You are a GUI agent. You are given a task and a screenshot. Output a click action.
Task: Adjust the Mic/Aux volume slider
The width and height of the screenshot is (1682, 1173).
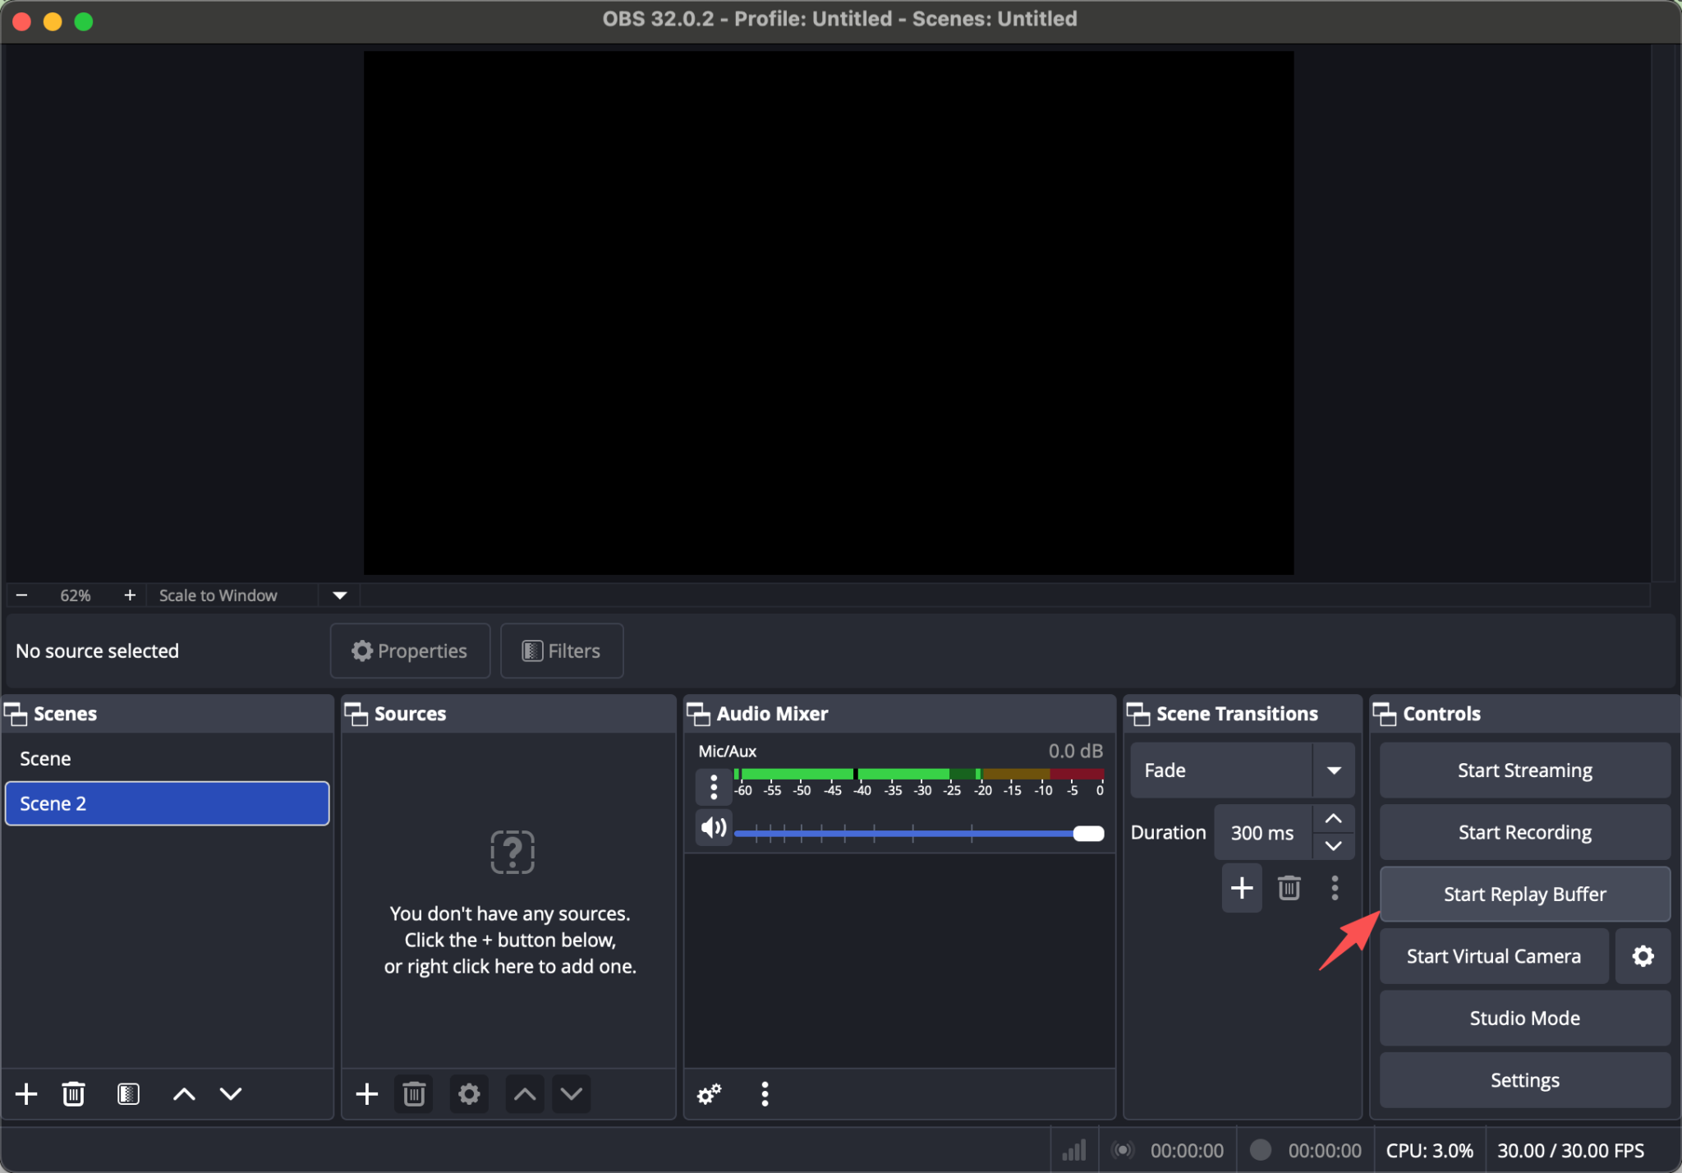click(1088, 833)
